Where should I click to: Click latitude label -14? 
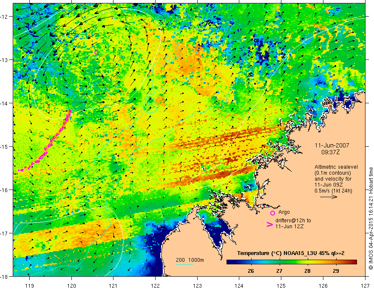4,103
